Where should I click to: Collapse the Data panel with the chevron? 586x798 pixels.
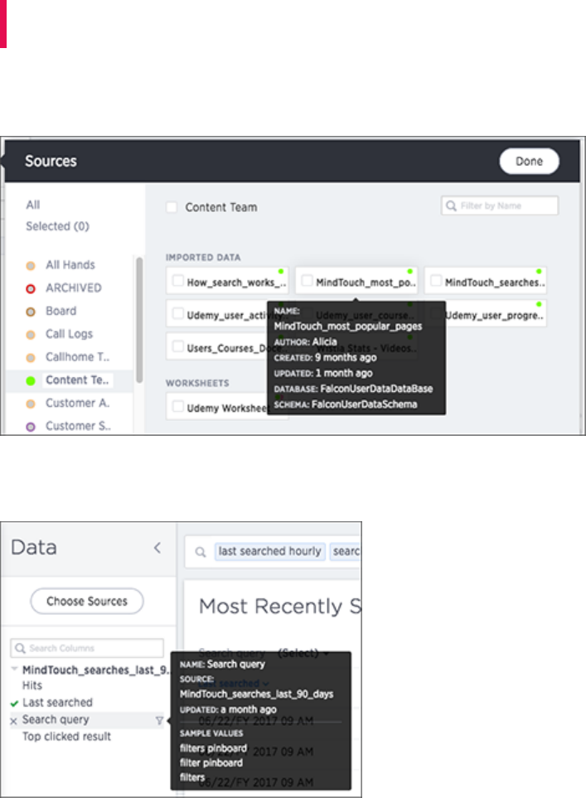157,548
